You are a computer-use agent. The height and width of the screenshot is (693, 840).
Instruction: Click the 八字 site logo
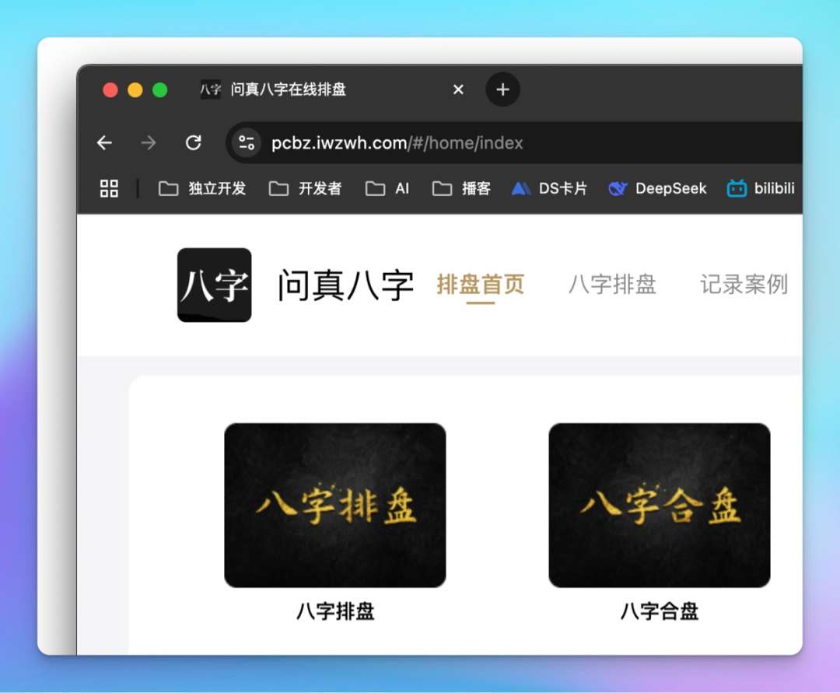215,285
